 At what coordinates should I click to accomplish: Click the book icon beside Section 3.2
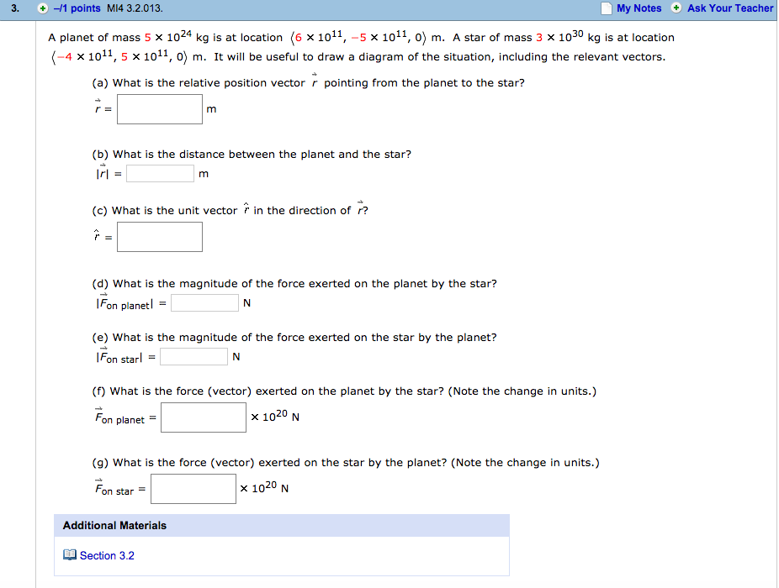tap(70, 554)
